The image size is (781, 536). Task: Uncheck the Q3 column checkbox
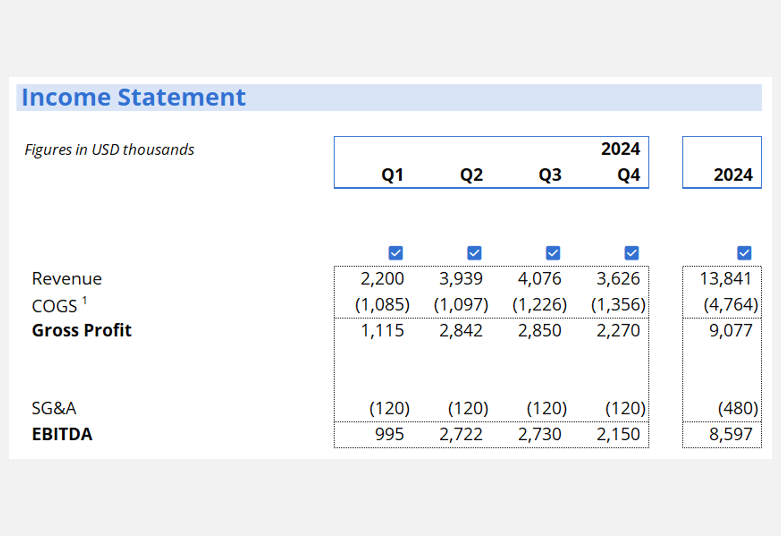pos(553,253)
